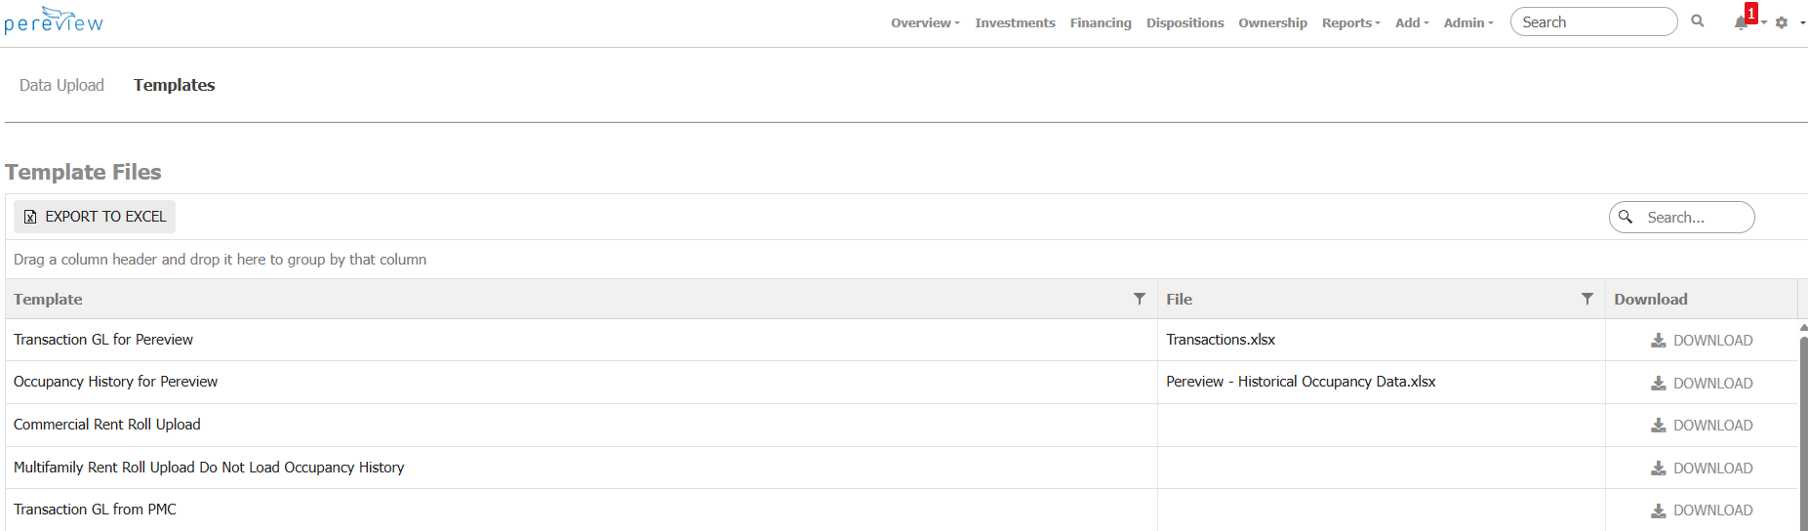Click the magnifier icon beside top search

coord(1698,21)
